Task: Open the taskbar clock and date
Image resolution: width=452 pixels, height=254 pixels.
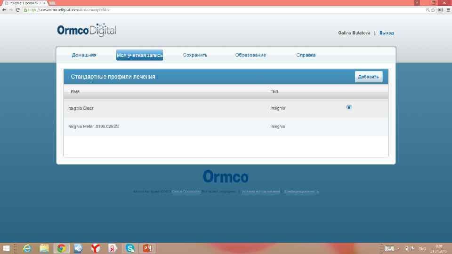Action: (x=439, y=249)
